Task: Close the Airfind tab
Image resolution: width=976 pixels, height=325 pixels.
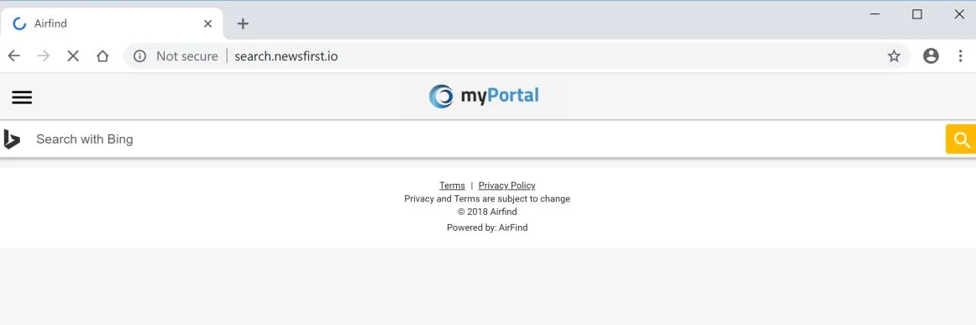Action: pyautogui.click(x=208, y=24)
